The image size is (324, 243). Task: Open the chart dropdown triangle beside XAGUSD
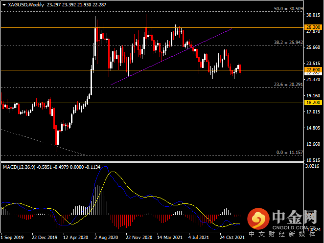point(4,5)
